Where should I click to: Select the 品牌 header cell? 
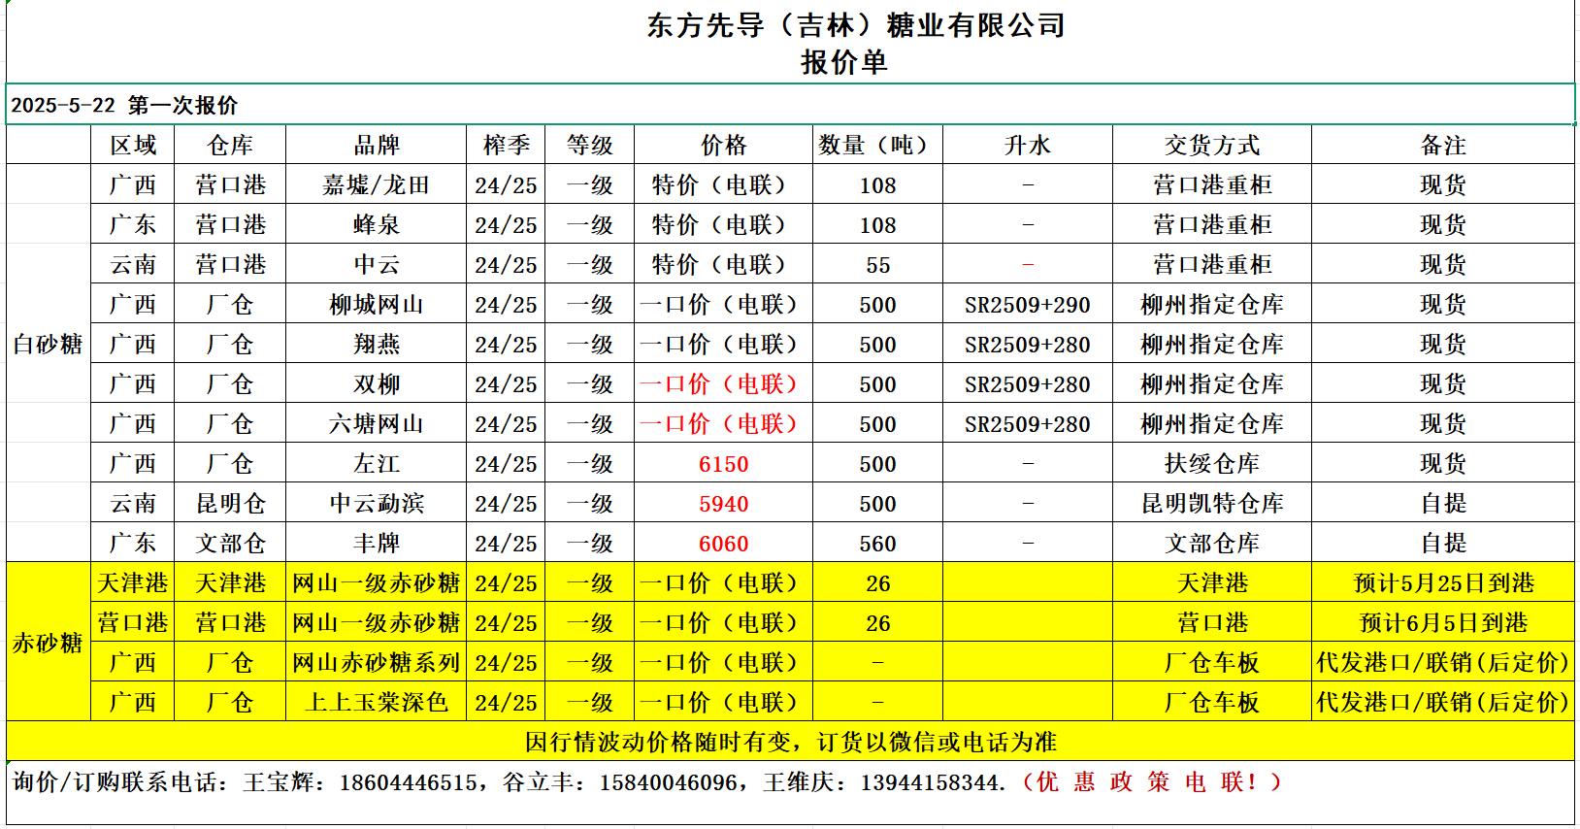pyautogui.click(x=376, y=146)
